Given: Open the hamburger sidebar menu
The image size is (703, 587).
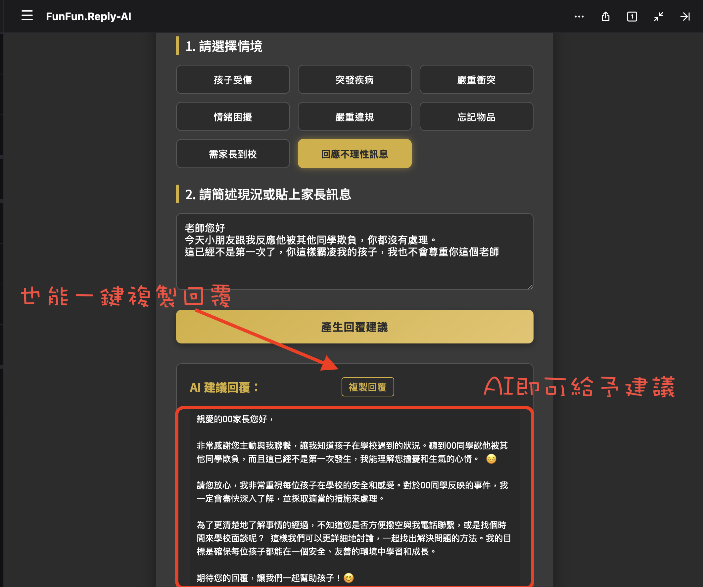Looking at the screenshot, I should click(x=27, y=16).
